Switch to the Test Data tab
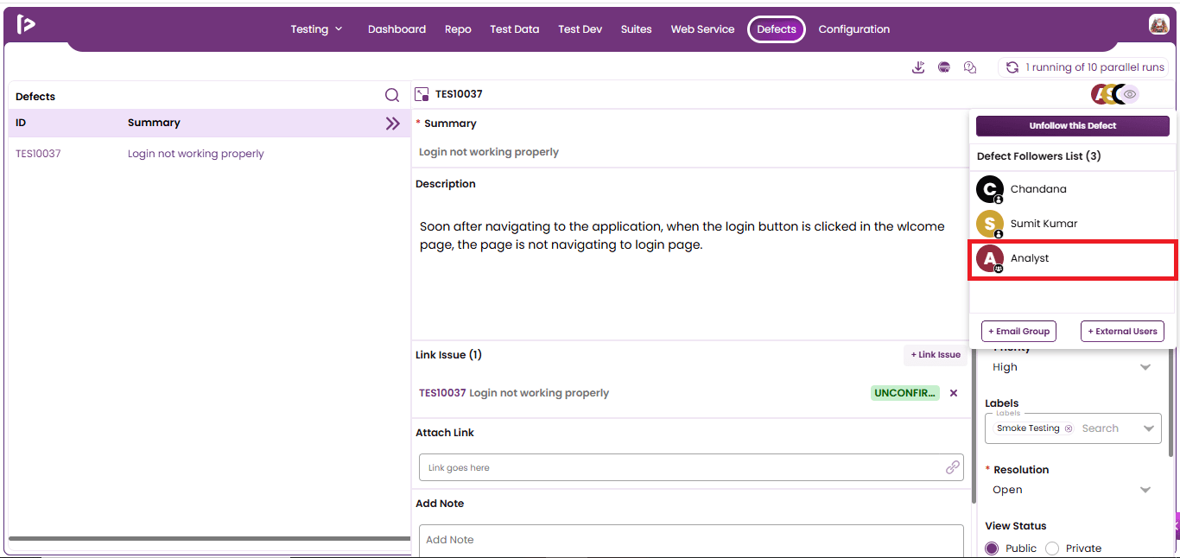 coord(515,29)
